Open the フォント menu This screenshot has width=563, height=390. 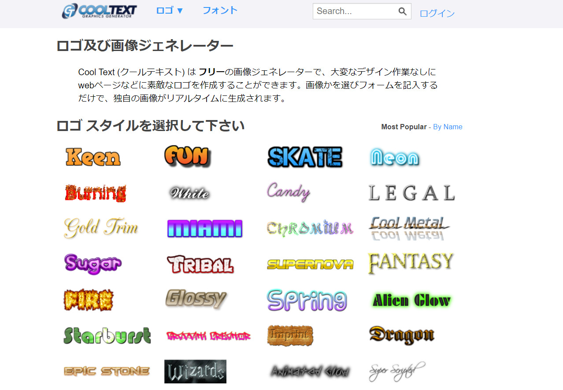220,11
